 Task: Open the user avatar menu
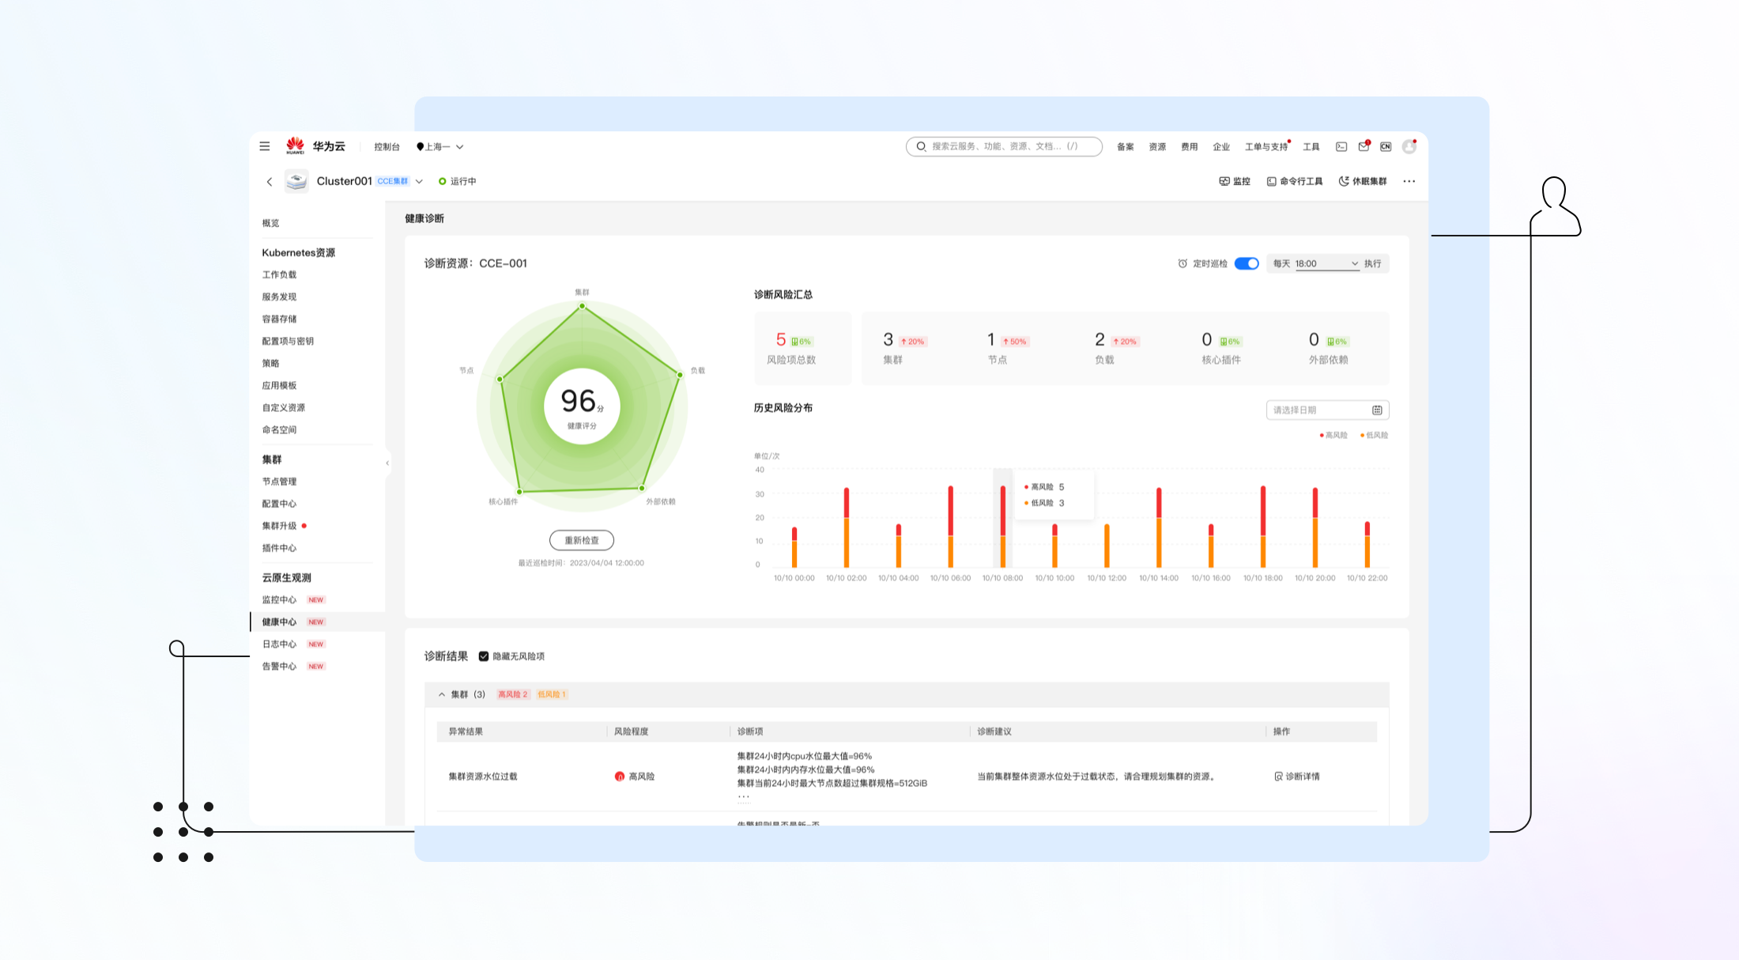[x=1409, y=146]
